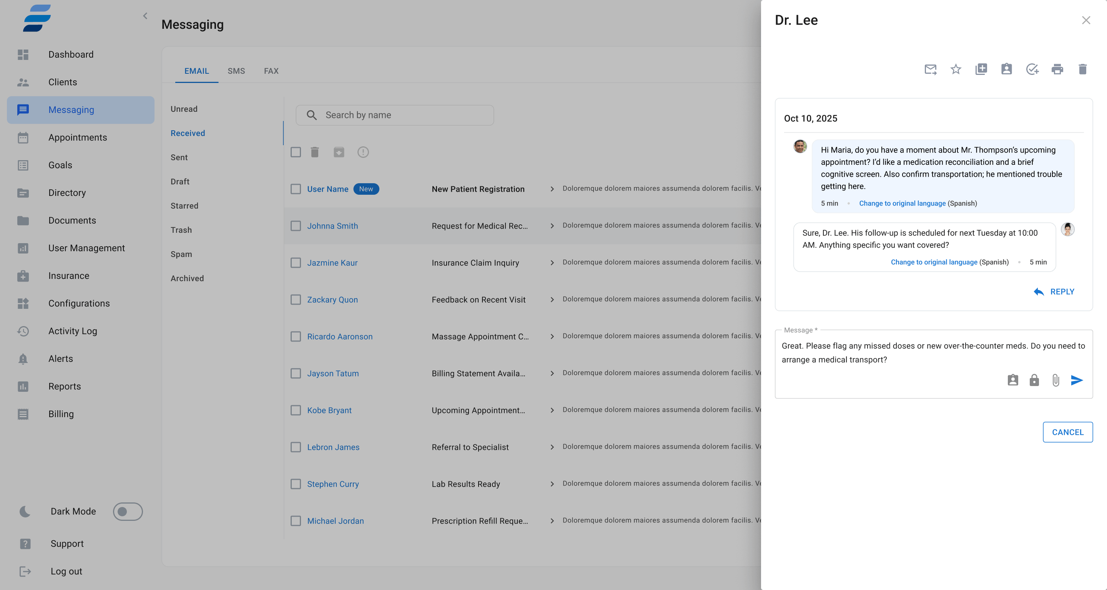Expand the Insurance Claim Inquiry chevron

pos(552,263)
